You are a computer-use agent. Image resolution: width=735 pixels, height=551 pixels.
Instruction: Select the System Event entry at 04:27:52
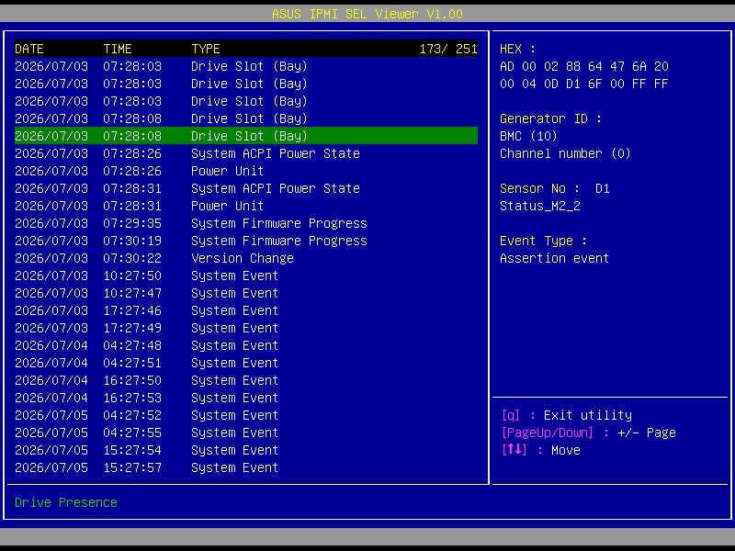[246, 415]
